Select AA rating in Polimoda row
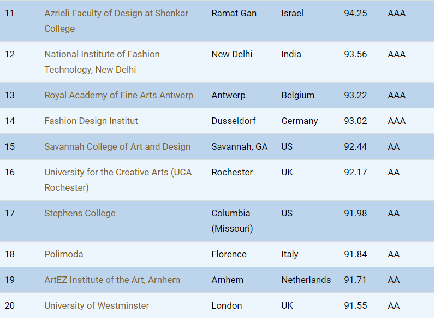Image resolution: width=435 pixels, height=318 pixels. [x=394, y=254]
